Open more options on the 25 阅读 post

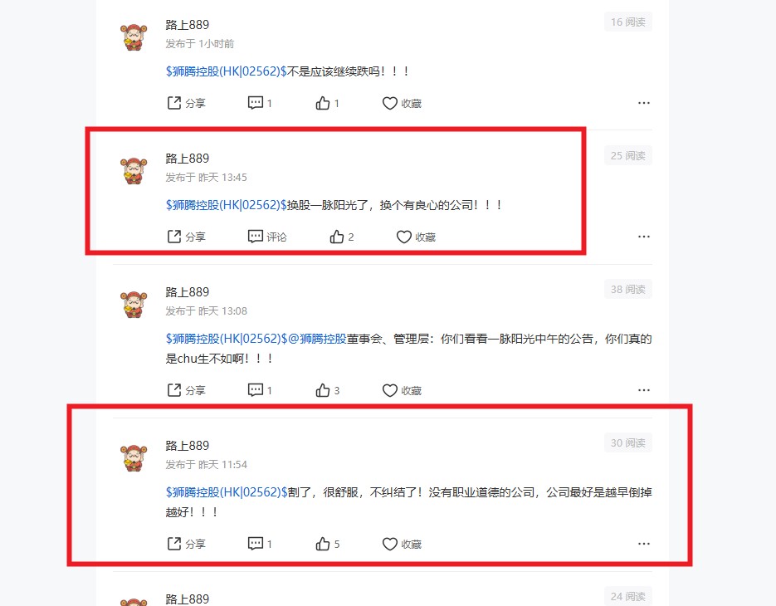click(x=644, y=237)
